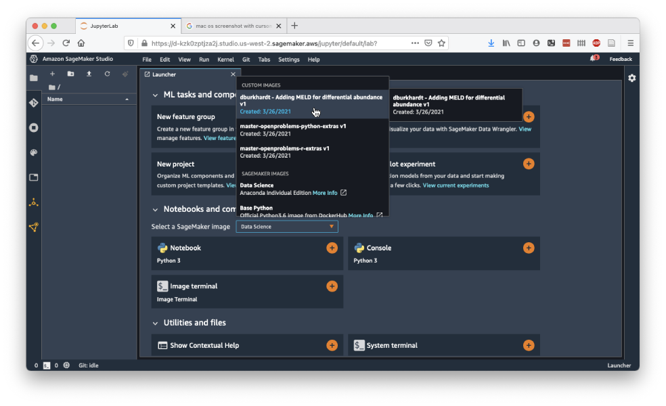Open the Experiments and trials sidebar icon
Screen dimensions: 666x406
click(x=34, y=227)
